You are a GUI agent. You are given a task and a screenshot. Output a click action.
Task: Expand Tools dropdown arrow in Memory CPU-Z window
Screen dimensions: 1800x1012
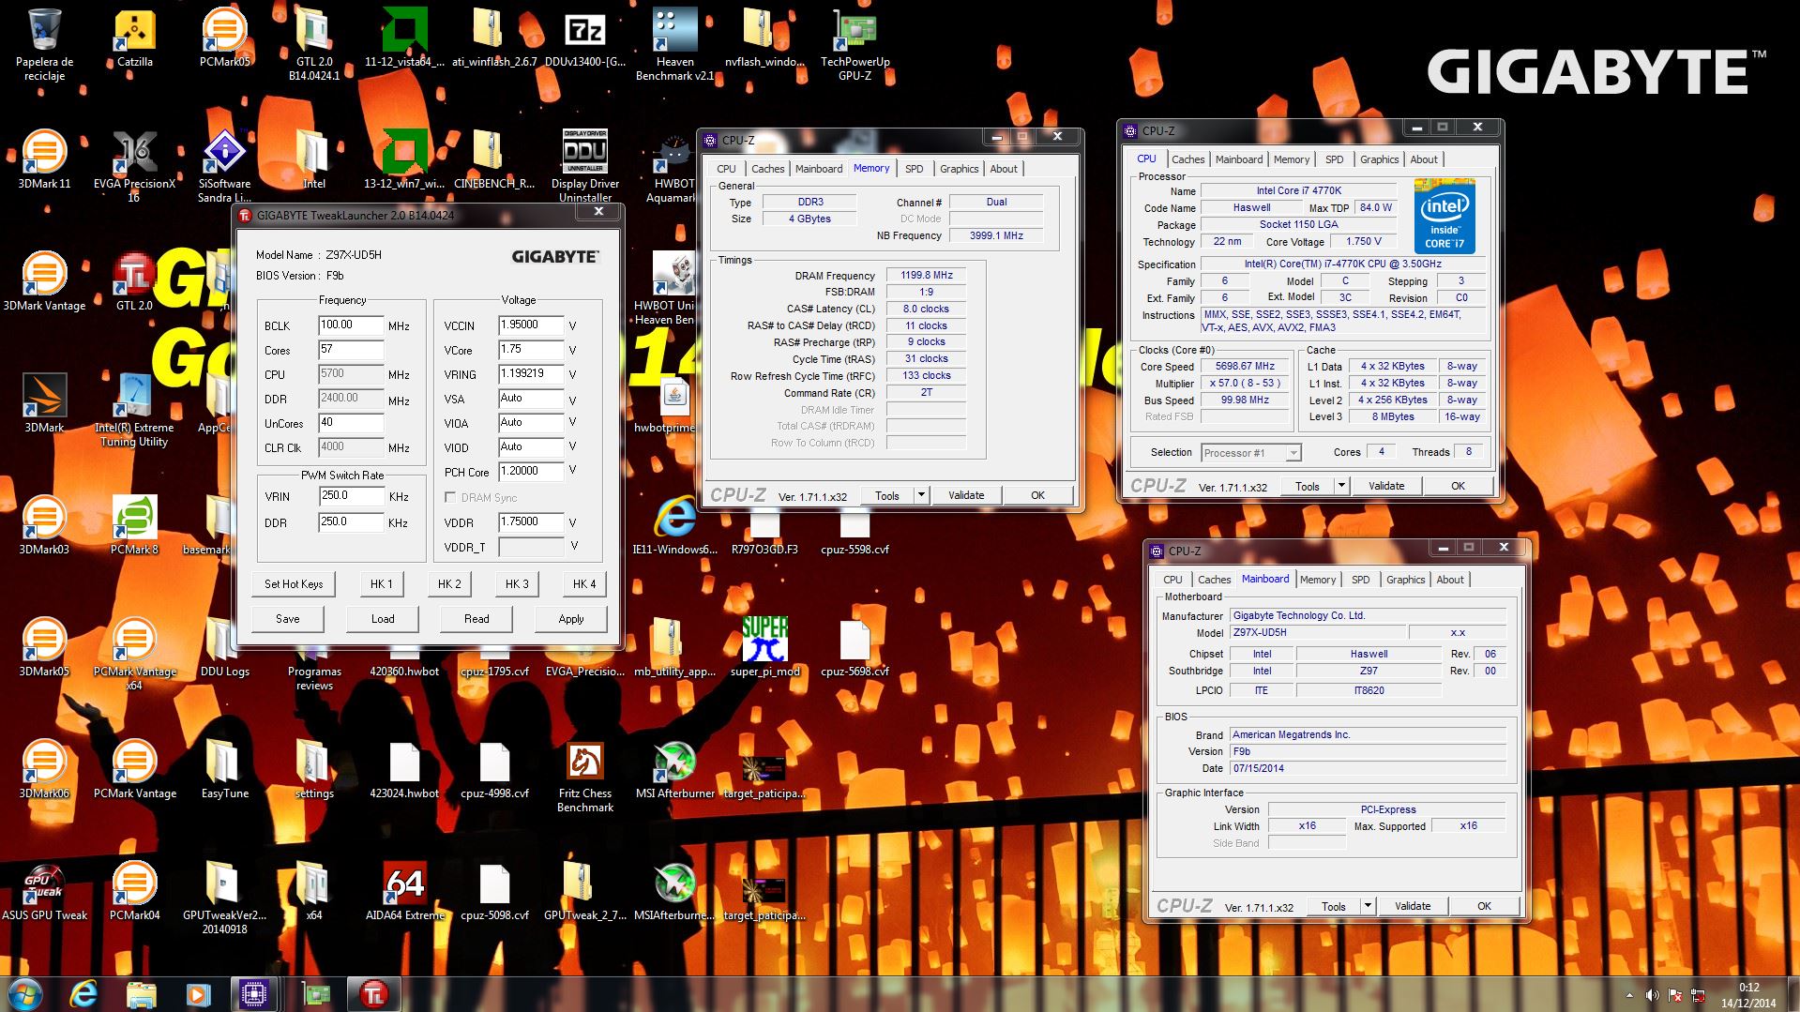(x=921, y=495)
